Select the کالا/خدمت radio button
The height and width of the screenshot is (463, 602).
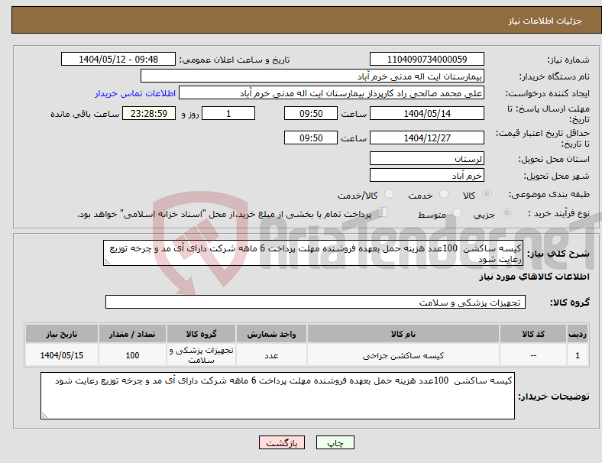click(x=389, y=194)
